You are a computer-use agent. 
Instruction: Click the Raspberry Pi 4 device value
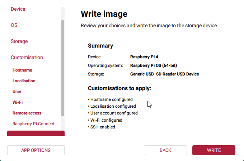click(x=144, y=57)
